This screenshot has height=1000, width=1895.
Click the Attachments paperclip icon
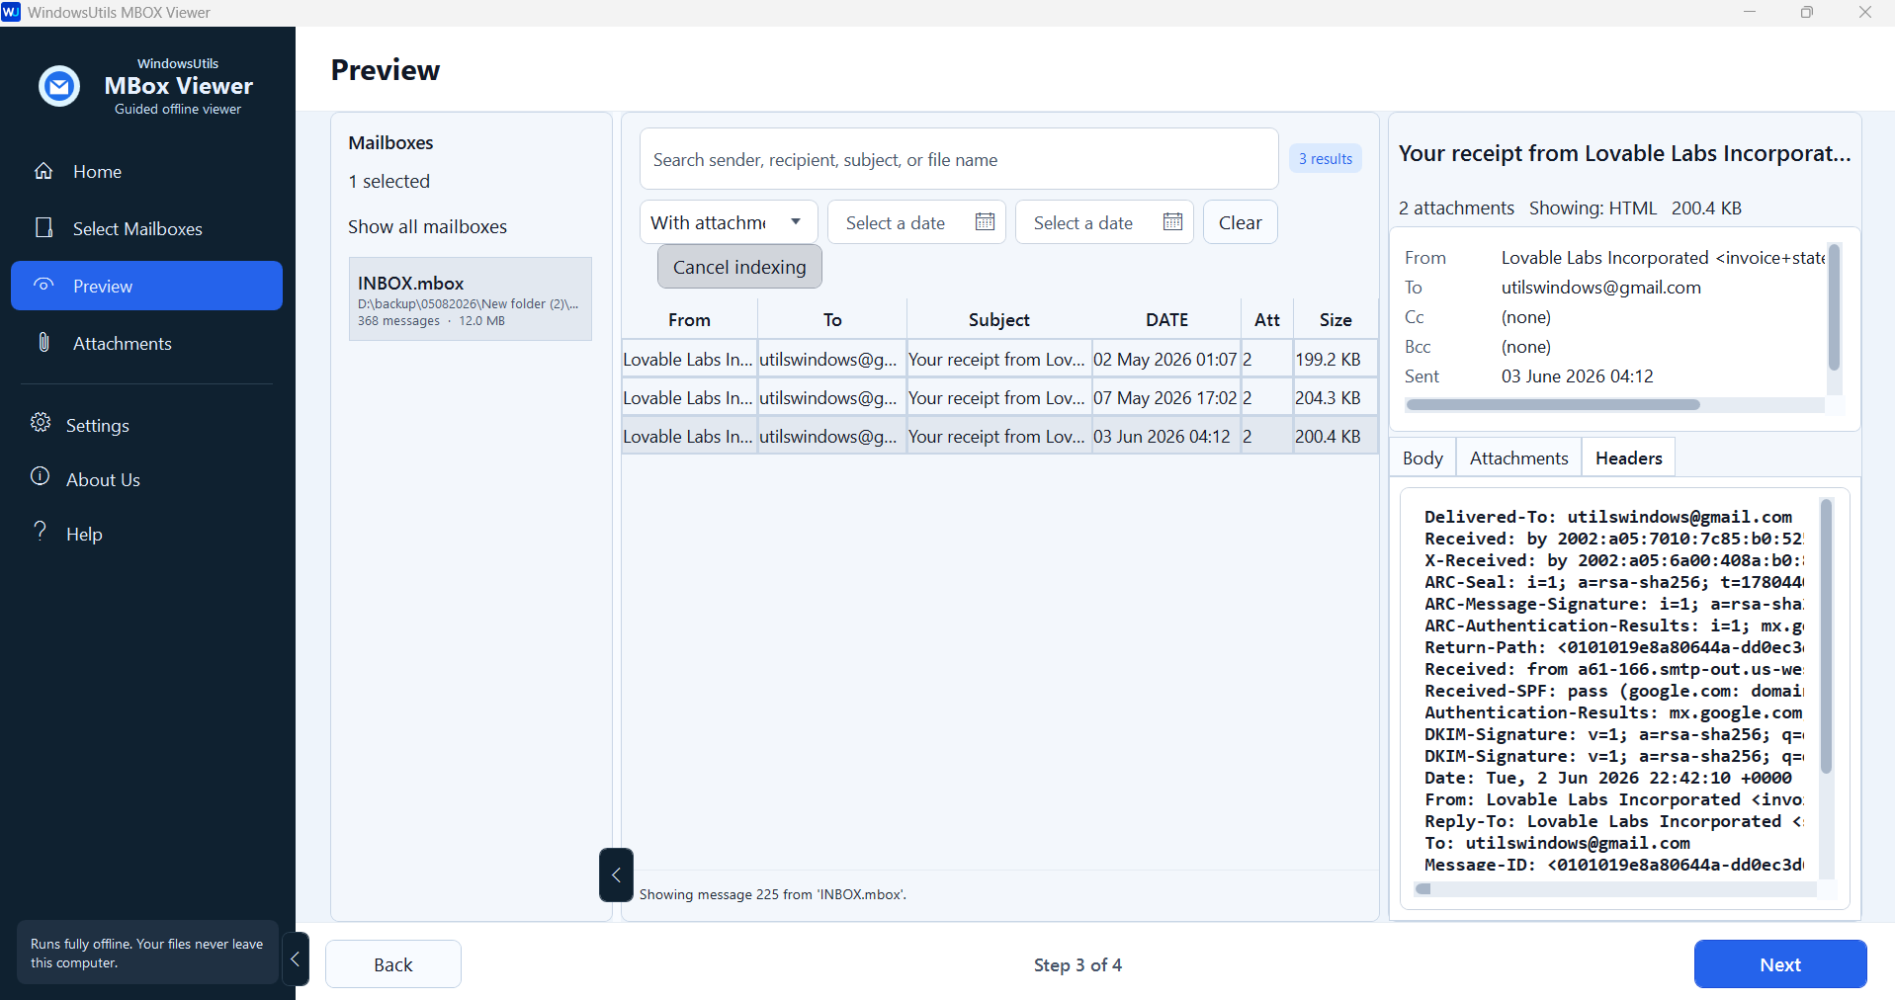pyautogui.click(x=43, y=342)
